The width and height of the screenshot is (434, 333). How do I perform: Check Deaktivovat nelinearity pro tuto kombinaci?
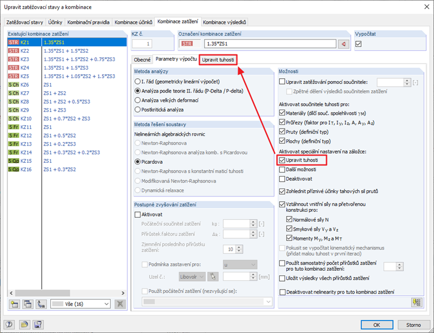point(282,292)
